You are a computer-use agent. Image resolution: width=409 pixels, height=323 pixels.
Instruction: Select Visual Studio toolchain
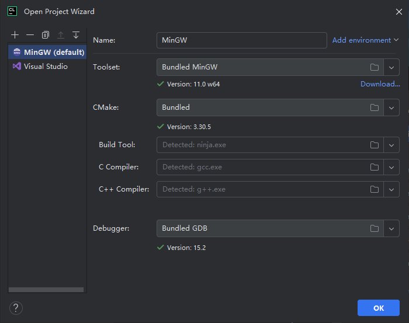[47, 66]
